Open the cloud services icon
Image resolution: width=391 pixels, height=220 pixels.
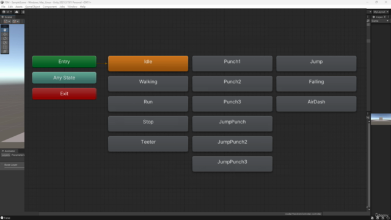click(16, 12)
